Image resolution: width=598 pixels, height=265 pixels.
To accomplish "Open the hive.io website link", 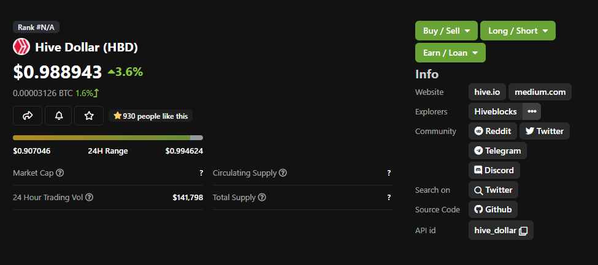I will click(x=487, y=92).
